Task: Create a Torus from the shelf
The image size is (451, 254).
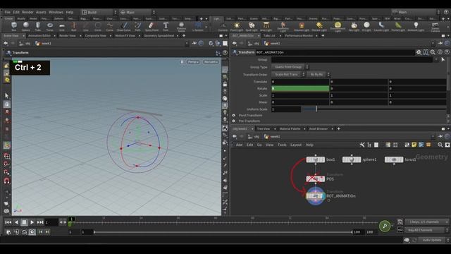Action: click(x=50, y=27)
